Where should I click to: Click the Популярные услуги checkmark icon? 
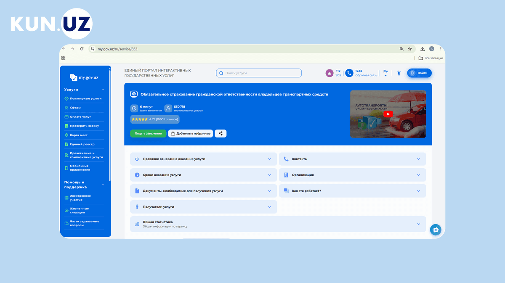point(66,98)
